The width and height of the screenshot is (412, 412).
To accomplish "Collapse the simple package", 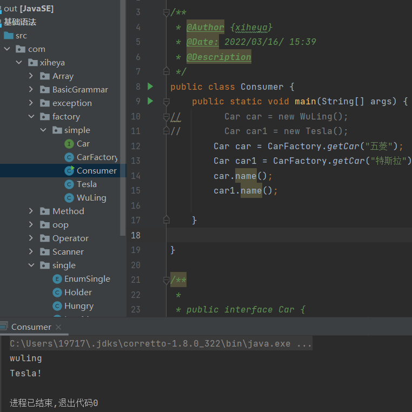I will tap(43, 130).
